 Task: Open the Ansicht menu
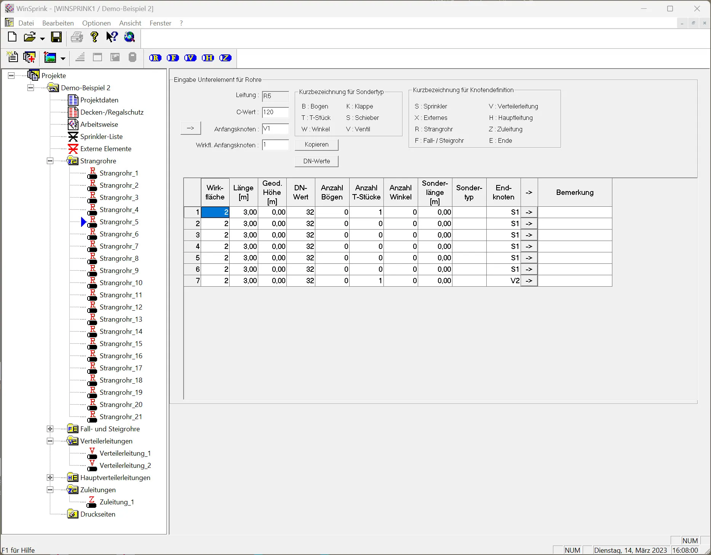point(130,23)
